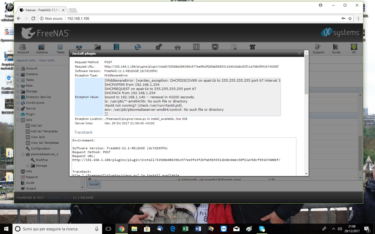Click the 'espandi tutto' link
The height and width of the screenshot is (234, 375).
pos(26,60)
